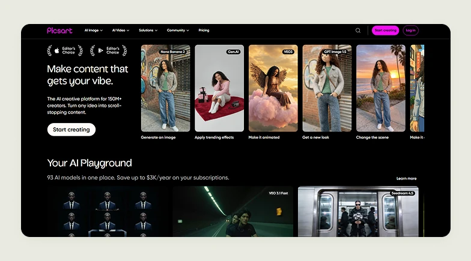Click the Get a new look caption
471x261 pixels.
(316, 137)
